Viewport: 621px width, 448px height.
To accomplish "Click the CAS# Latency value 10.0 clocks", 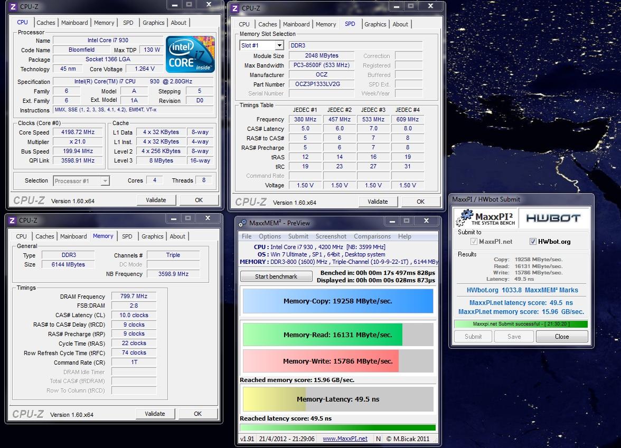I will point(134,315).
